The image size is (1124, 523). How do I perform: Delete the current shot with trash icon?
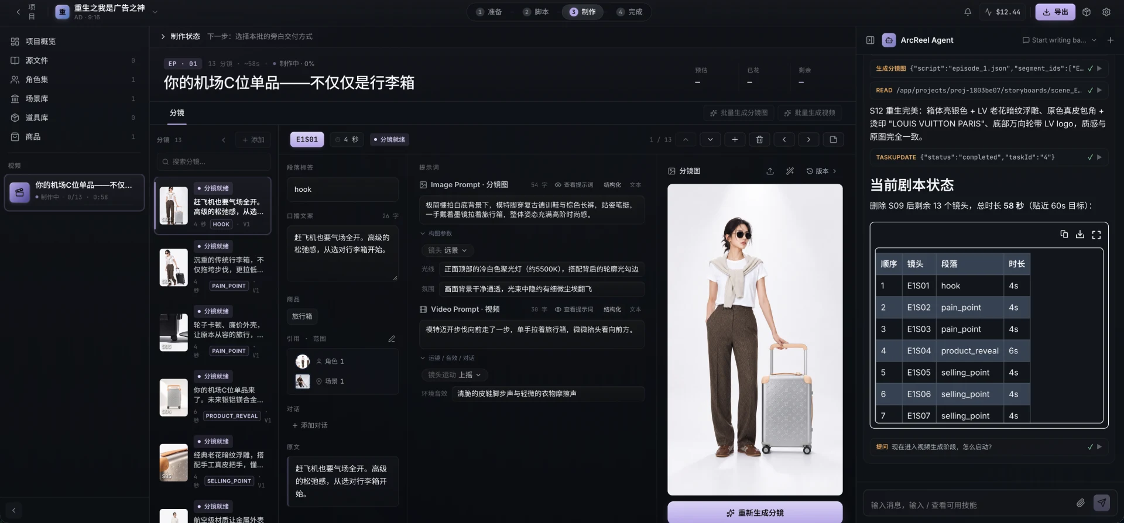tap(759, 140)
